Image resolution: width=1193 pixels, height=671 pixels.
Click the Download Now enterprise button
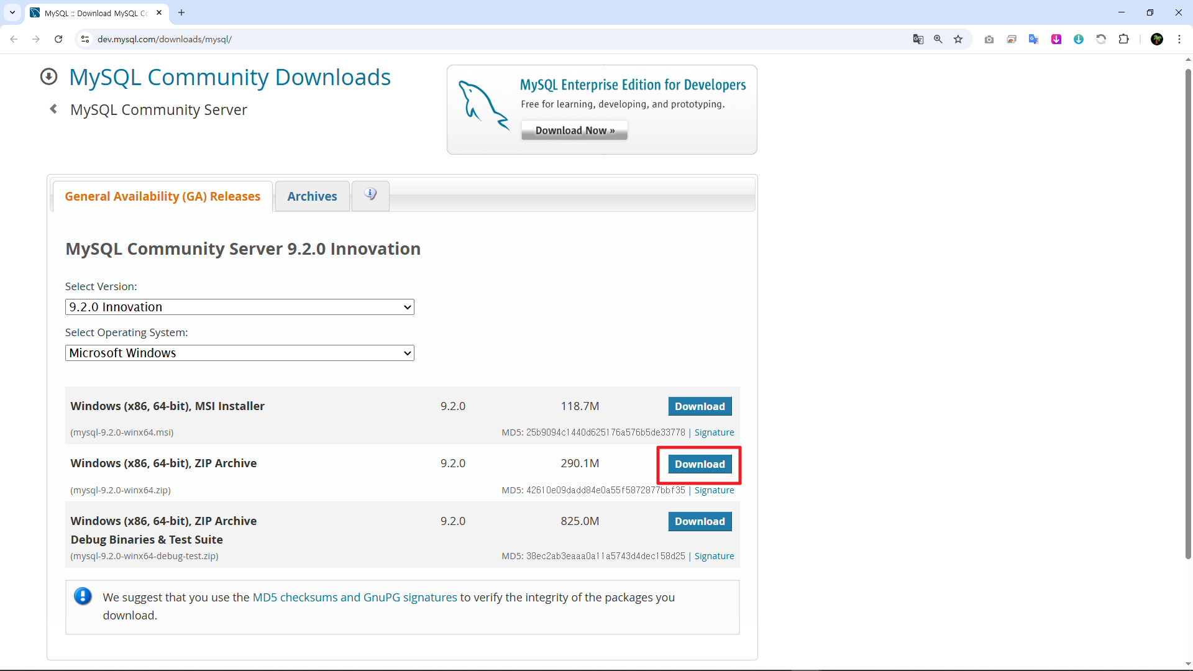coord(575,130)
